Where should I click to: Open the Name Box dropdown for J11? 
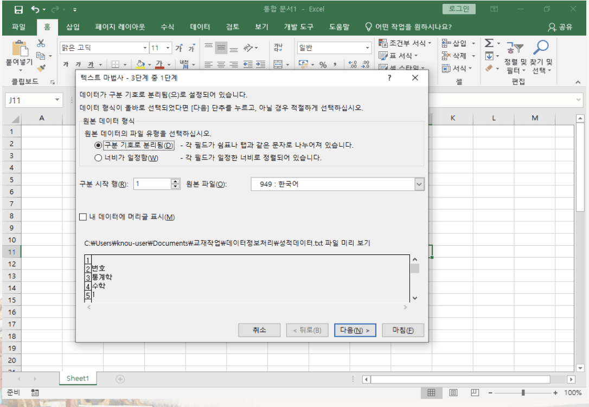click(57, 100)
